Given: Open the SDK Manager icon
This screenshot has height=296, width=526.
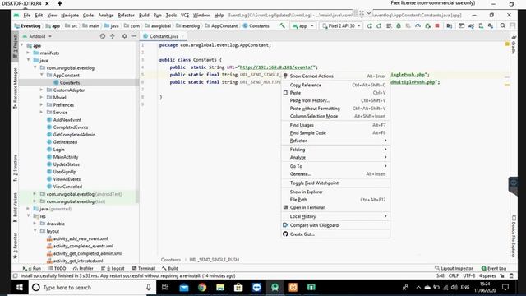Looking at the screenshot, I should click(491, 25).
